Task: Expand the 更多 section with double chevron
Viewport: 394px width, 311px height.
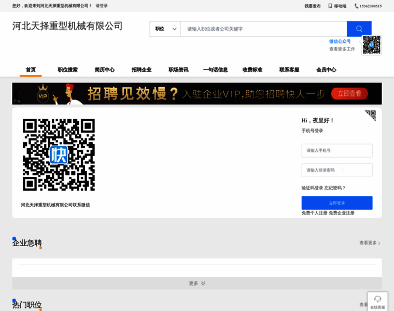Action: (x=197, y=284)
